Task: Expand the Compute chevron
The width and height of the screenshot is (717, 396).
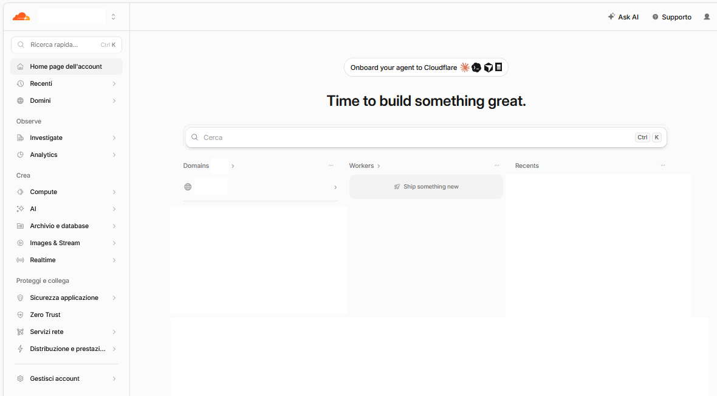Action: [114, 192]
